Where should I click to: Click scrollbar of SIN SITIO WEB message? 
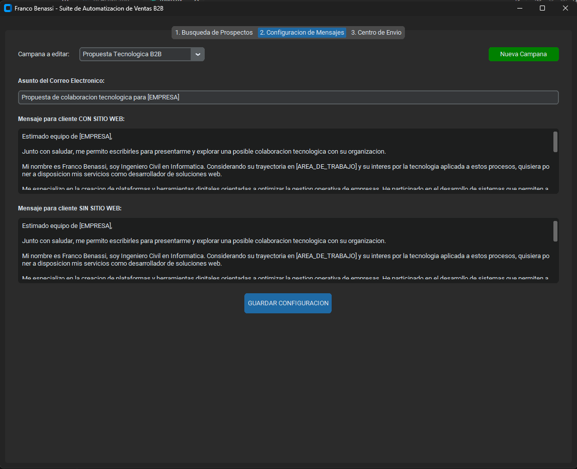[555, 231]
